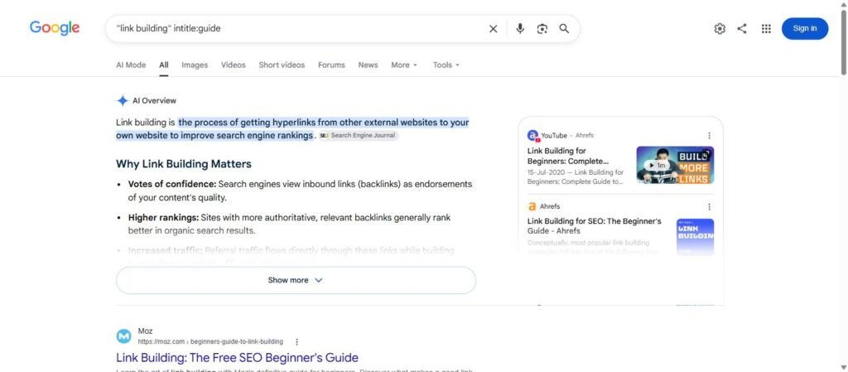Viewport: 848px width, 372px height.
Task: Open the more options menu for the YouTube Ahrefs card
Action: pos(709,136)
